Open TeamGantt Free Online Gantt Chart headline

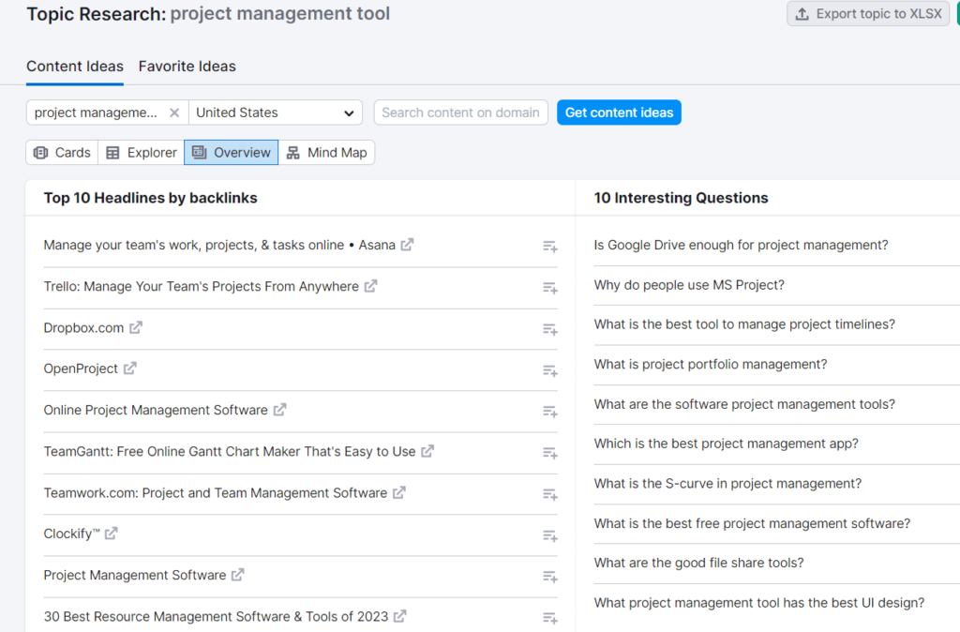click(230, 451)
